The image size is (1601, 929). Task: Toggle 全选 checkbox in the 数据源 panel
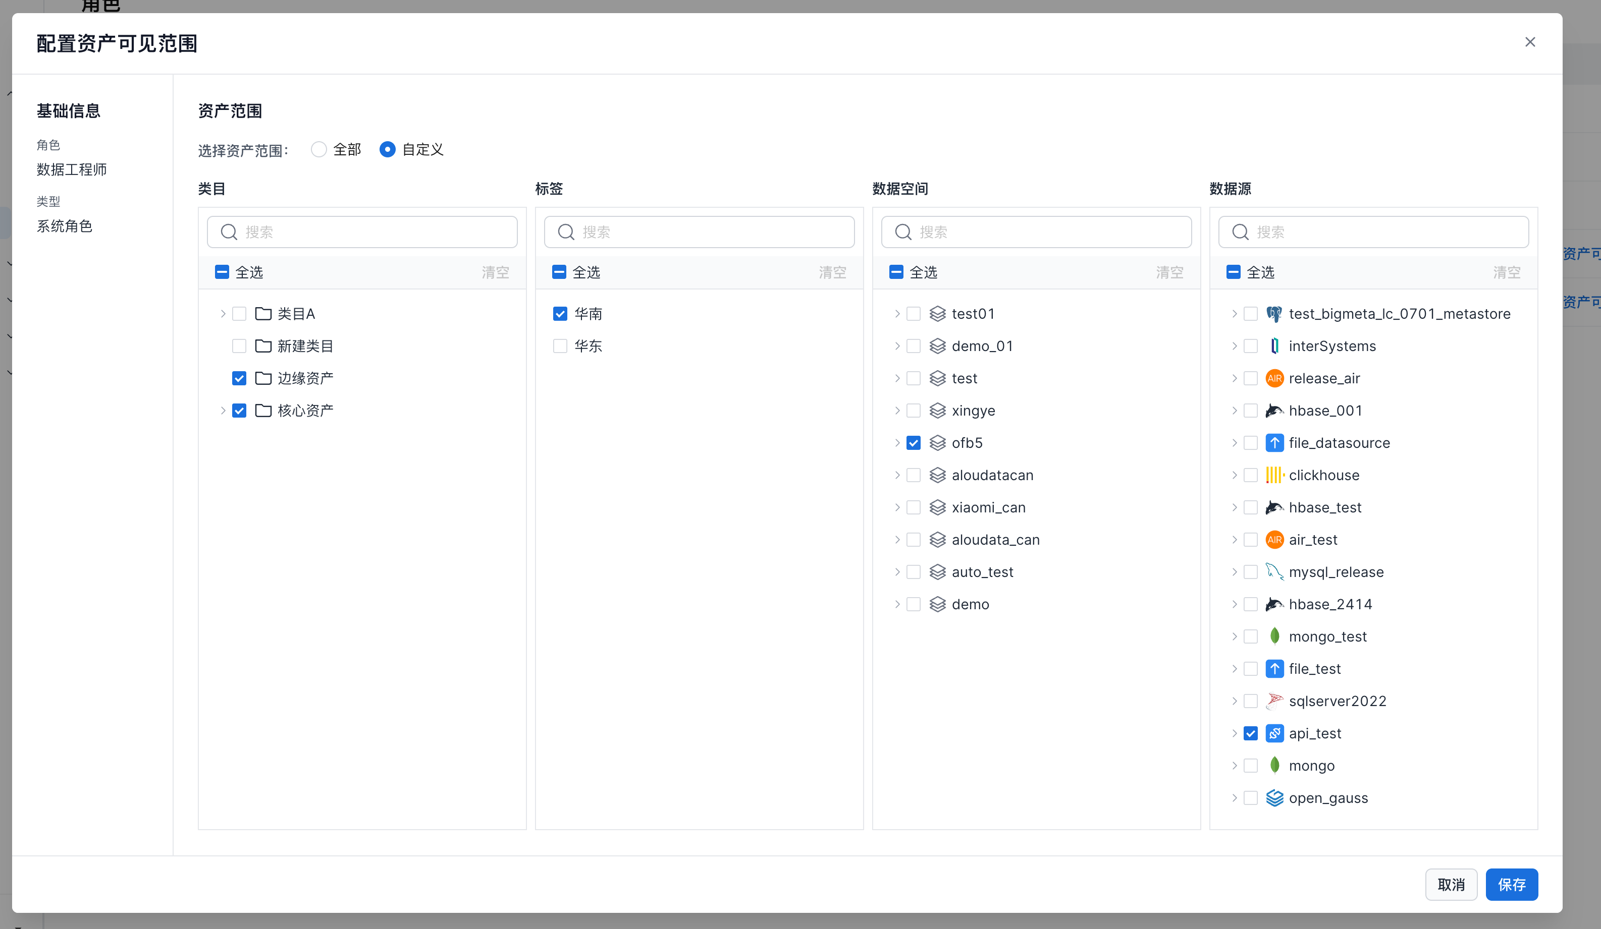tap(1233, 272)
